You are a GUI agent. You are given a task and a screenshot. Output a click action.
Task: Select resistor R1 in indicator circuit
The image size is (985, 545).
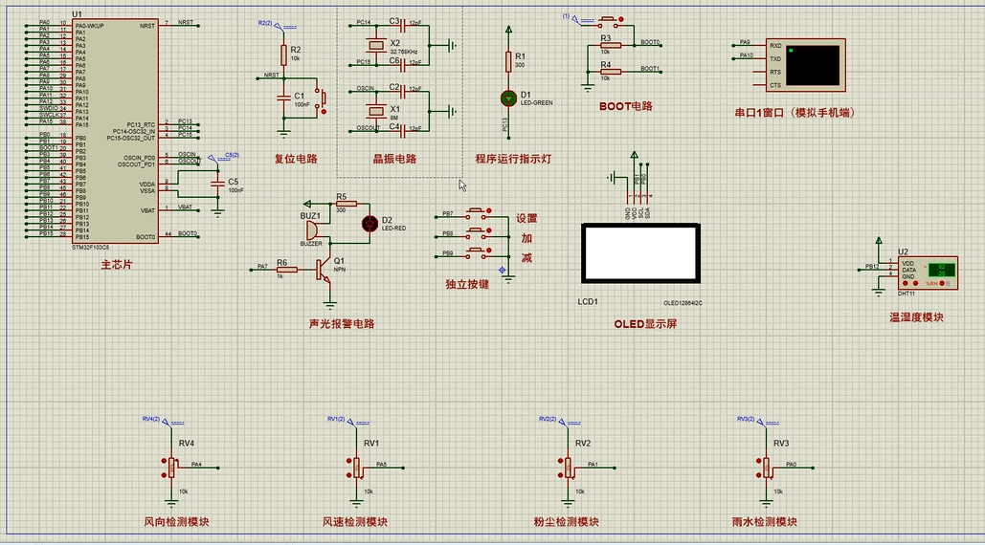pos(509,61)
